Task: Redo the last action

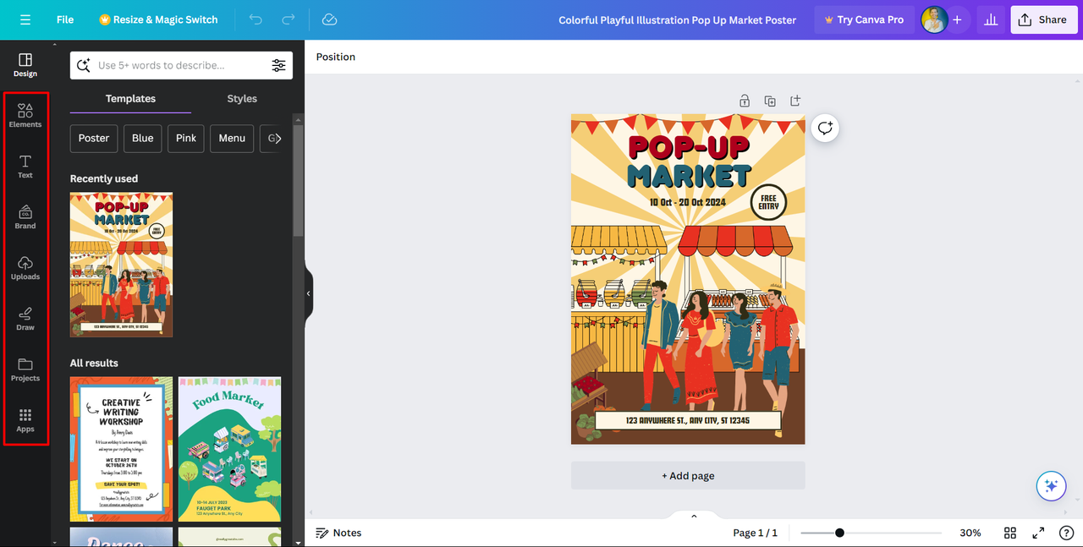Action: 289,19
